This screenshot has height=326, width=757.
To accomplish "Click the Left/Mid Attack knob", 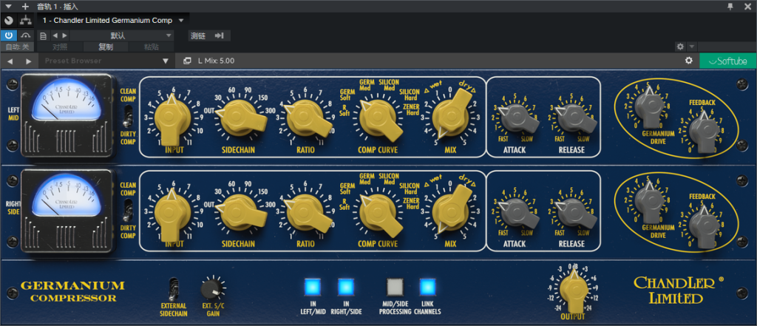I will coord(518,118).
